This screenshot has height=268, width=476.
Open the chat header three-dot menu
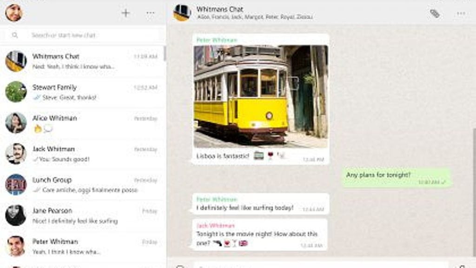(x=461, y=13)
